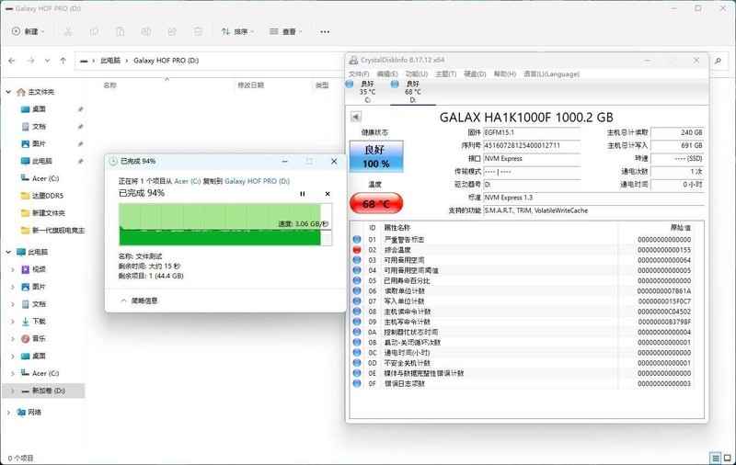Click the previous disk arrow button
The height and width of the screenshot is (465, 736).
356,116
